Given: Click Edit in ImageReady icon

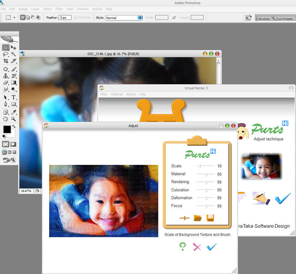Looking at the screenshot, I should pyautogui.click(x=9, y=160).
